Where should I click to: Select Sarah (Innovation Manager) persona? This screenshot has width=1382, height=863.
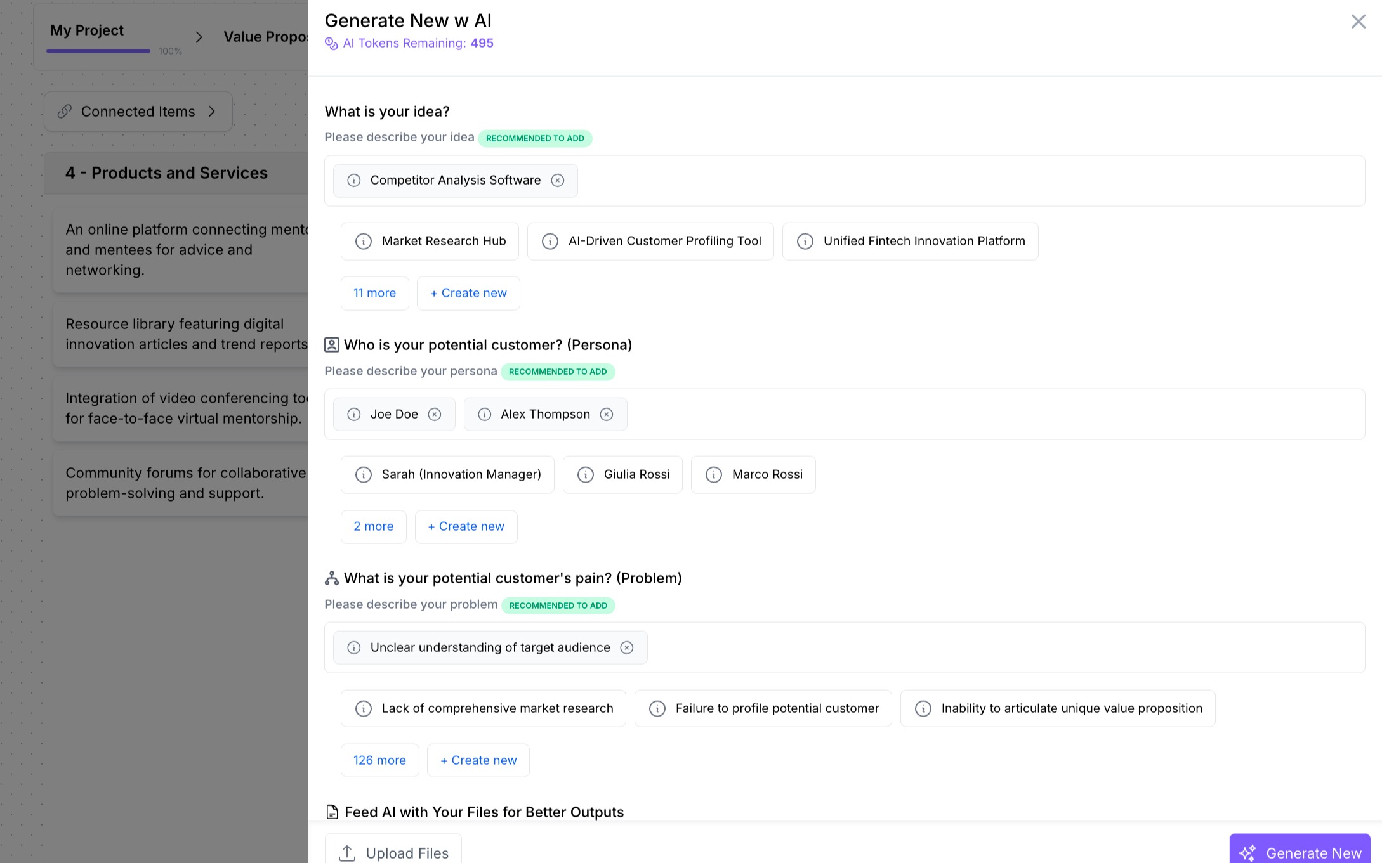(x=461, y=475)
